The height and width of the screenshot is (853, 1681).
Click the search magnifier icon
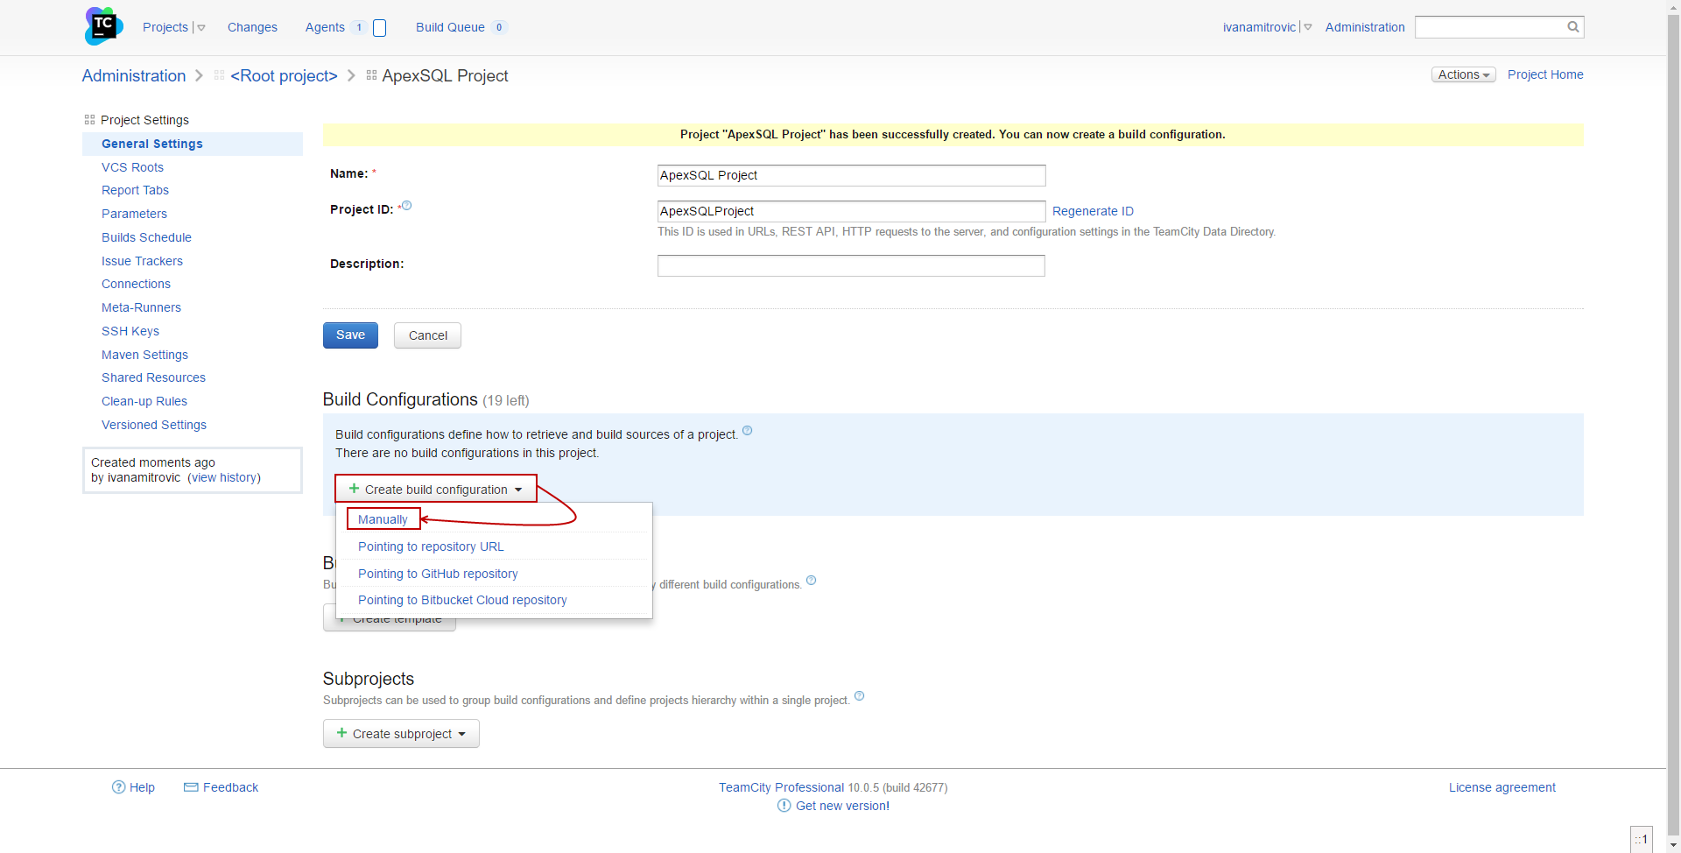1572,27
